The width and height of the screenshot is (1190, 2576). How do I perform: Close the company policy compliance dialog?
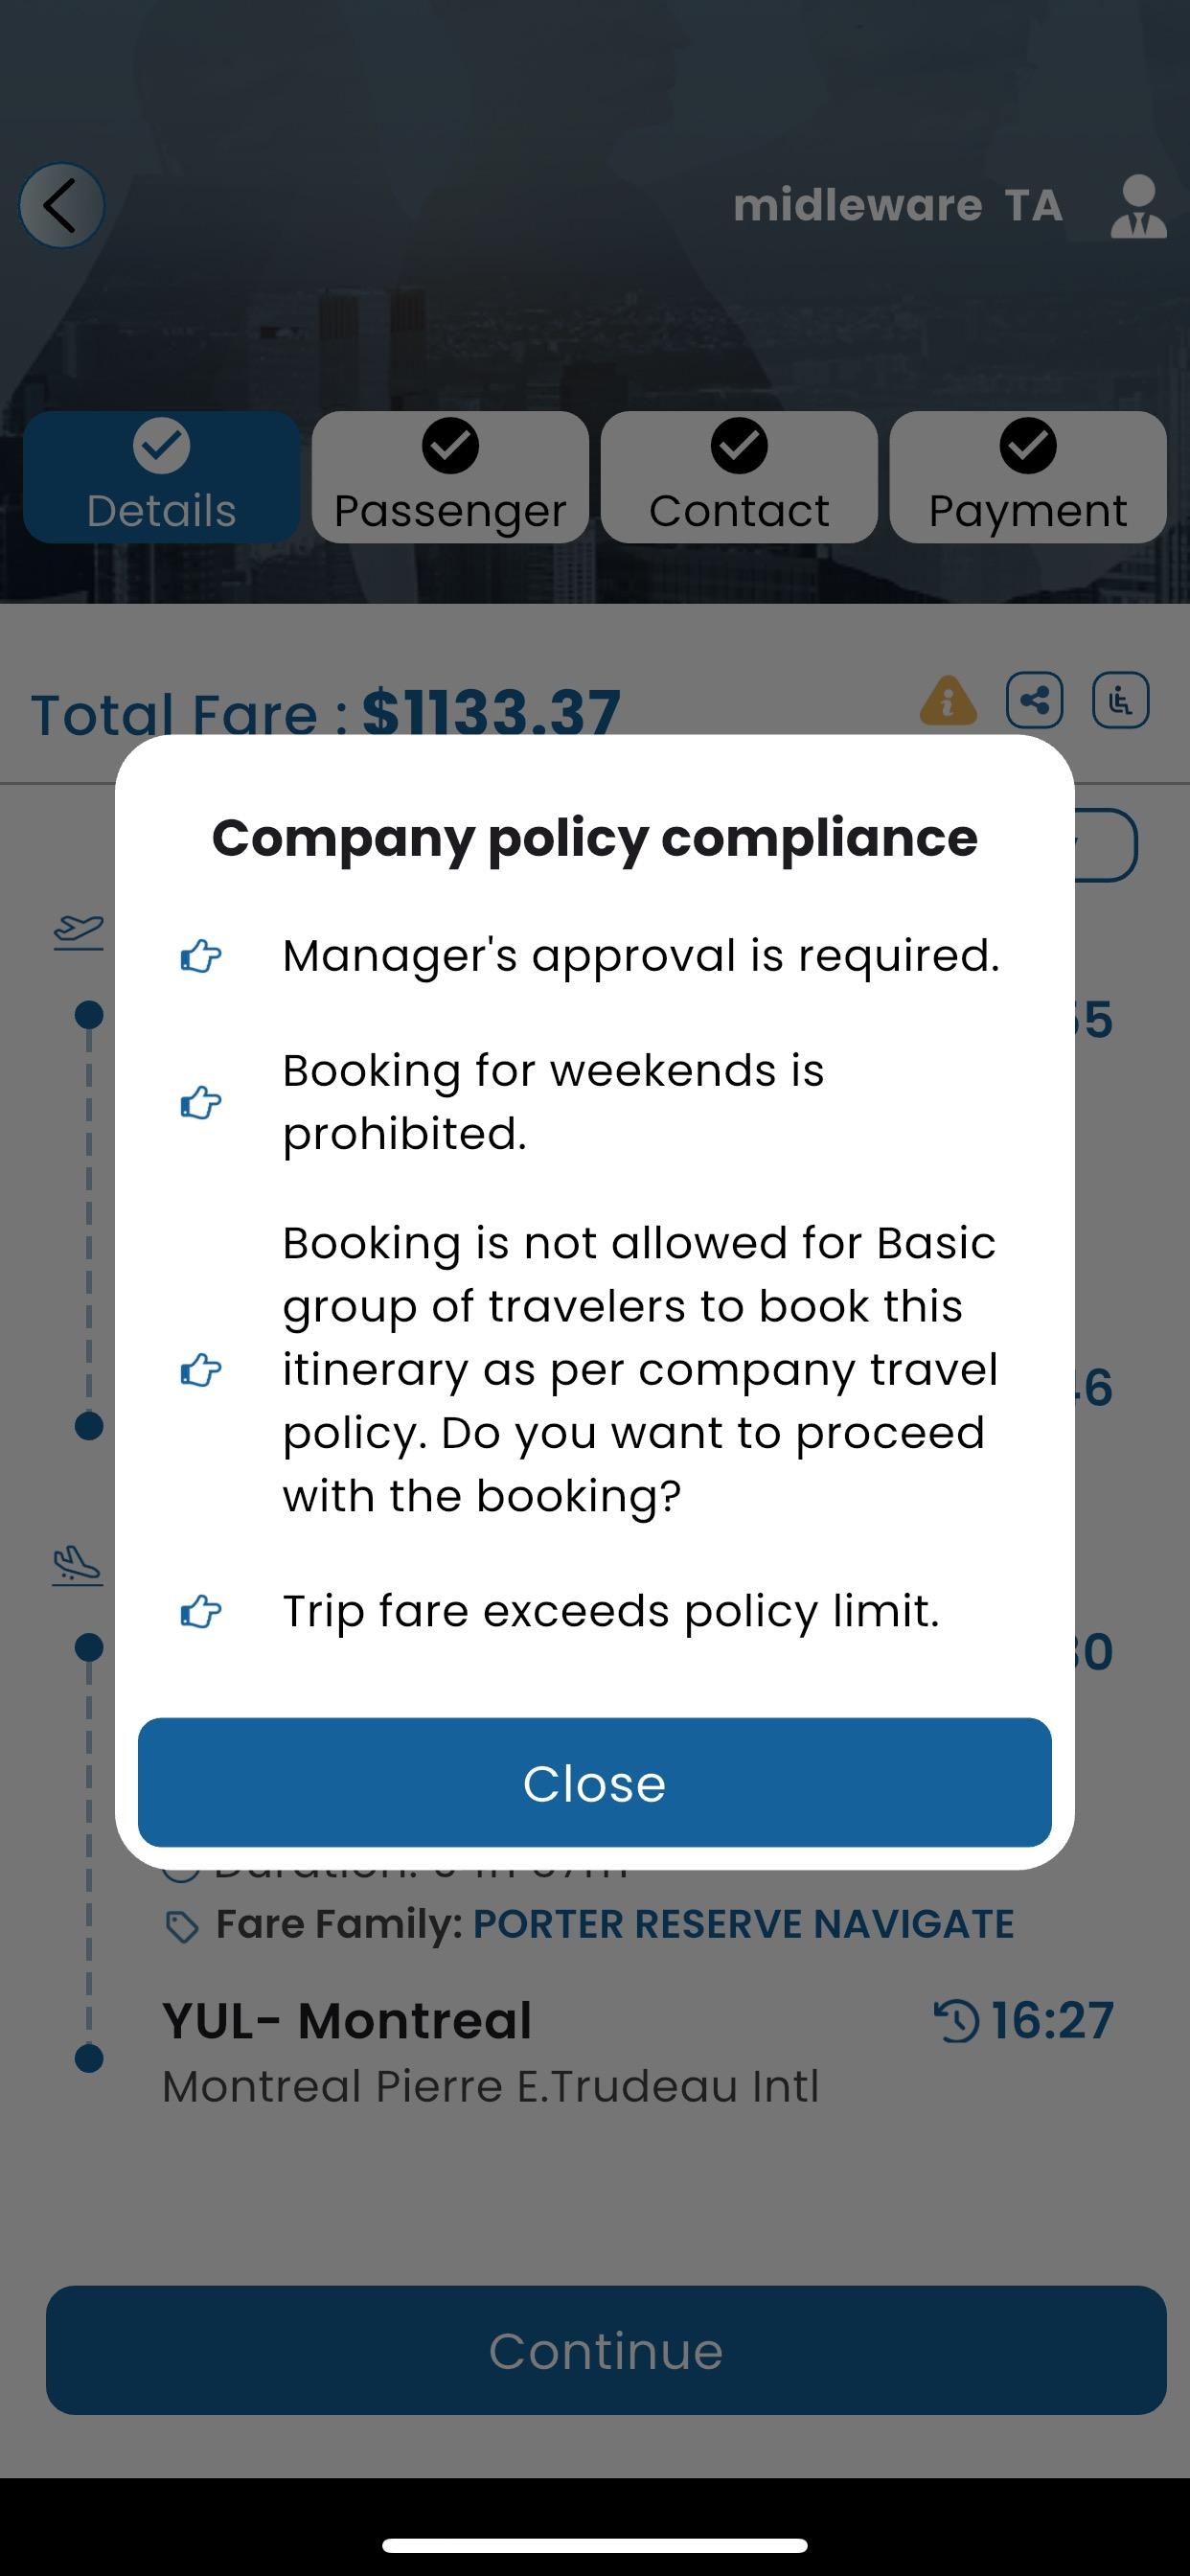point(595,1782)
